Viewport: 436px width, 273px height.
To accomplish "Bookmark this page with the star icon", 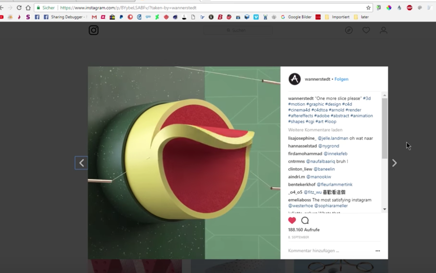I will (x=368, y=8).
